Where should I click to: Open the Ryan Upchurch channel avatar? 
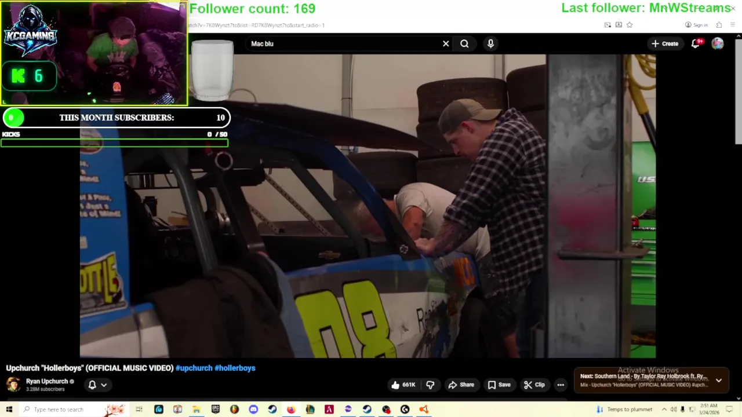13,385
